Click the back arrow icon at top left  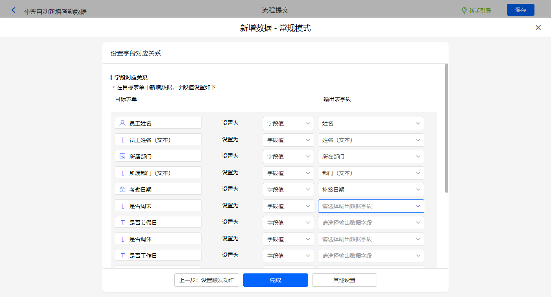14,10
